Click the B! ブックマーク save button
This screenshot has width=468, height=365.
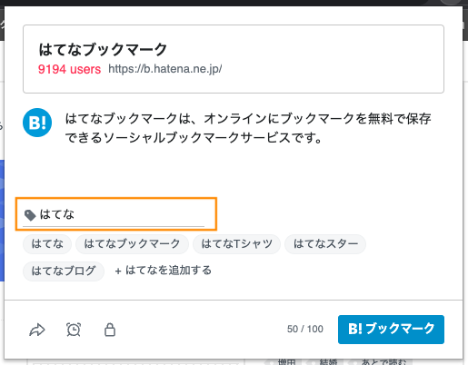391,330
